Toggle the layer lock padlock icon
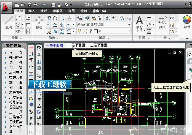Image resolution: width=192 pixels, height=135 pixels. (x=90, y=31)
